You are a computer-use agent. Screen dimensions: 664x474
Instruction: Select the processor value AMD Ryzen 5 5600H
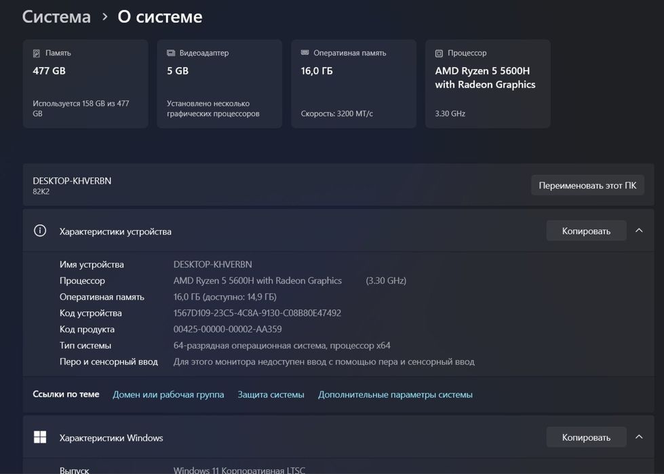pyautogui.click(x=258, y=281)
